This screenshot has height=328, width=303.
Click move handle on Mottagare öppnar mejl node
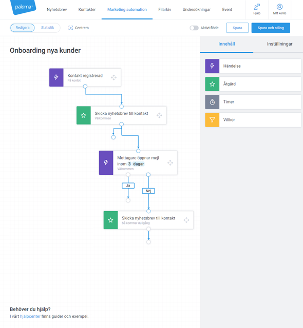click(x=170, y=163)
